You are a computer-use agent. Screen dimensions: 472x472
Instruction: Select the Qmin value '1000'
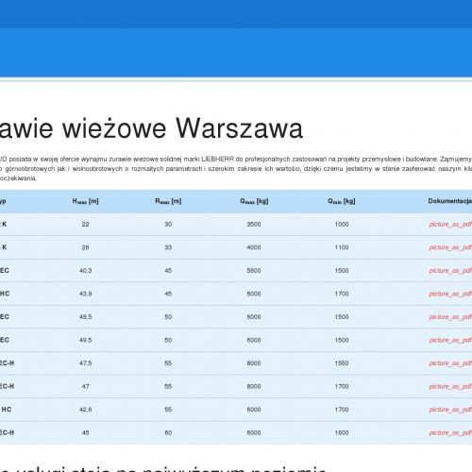342,225
